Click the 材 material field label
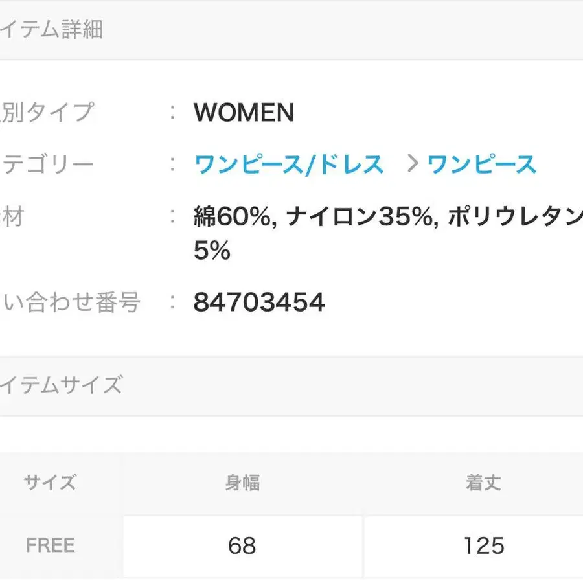Viewport: 583px width, 583px height. 12,217
